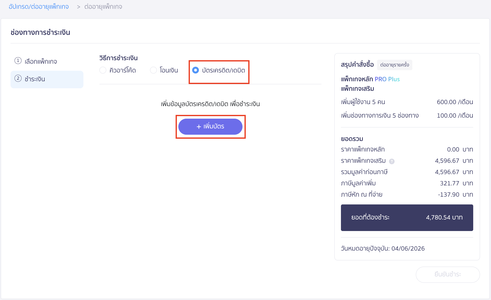Click the breadcrumb chevron arrow

coord(78,7)
